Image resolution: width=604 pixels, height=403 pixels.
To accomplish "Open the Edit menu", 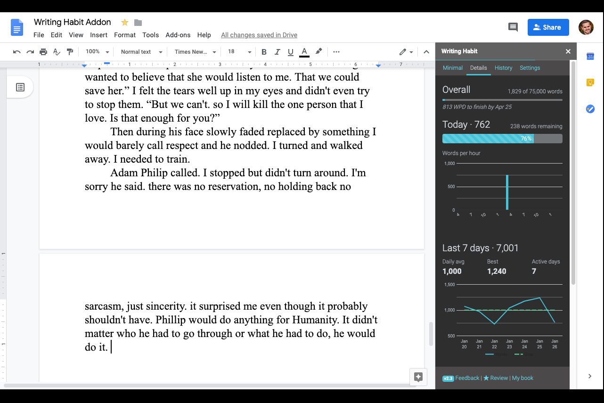I will pos(57,35).
